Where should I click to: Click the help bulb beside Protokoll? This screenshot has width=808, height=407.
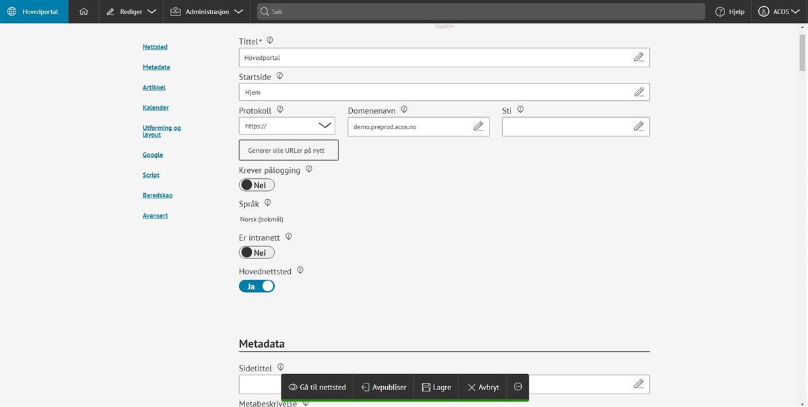tap(280, 110)
